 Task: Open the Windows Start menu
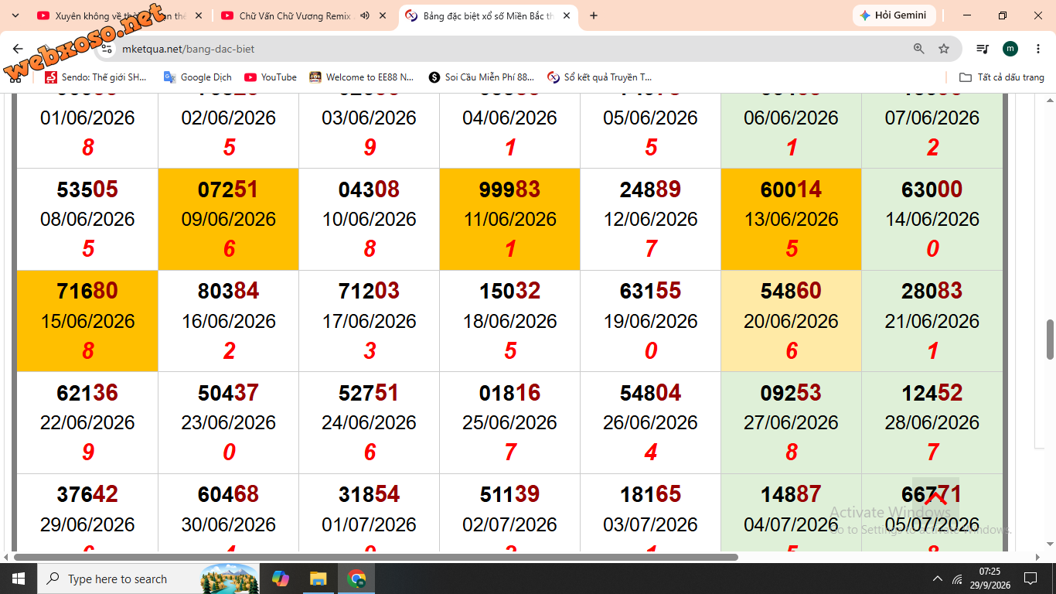[18, 579]
